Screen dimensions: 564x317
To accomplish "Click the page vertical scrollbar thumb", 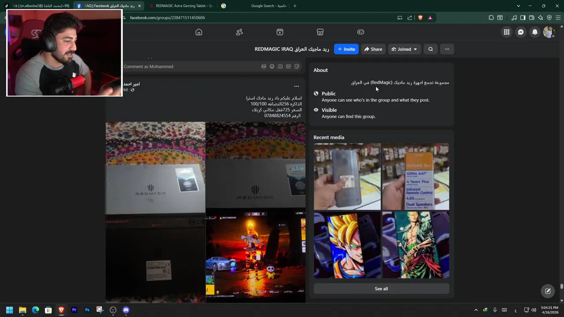I will [x=561, y=287].
